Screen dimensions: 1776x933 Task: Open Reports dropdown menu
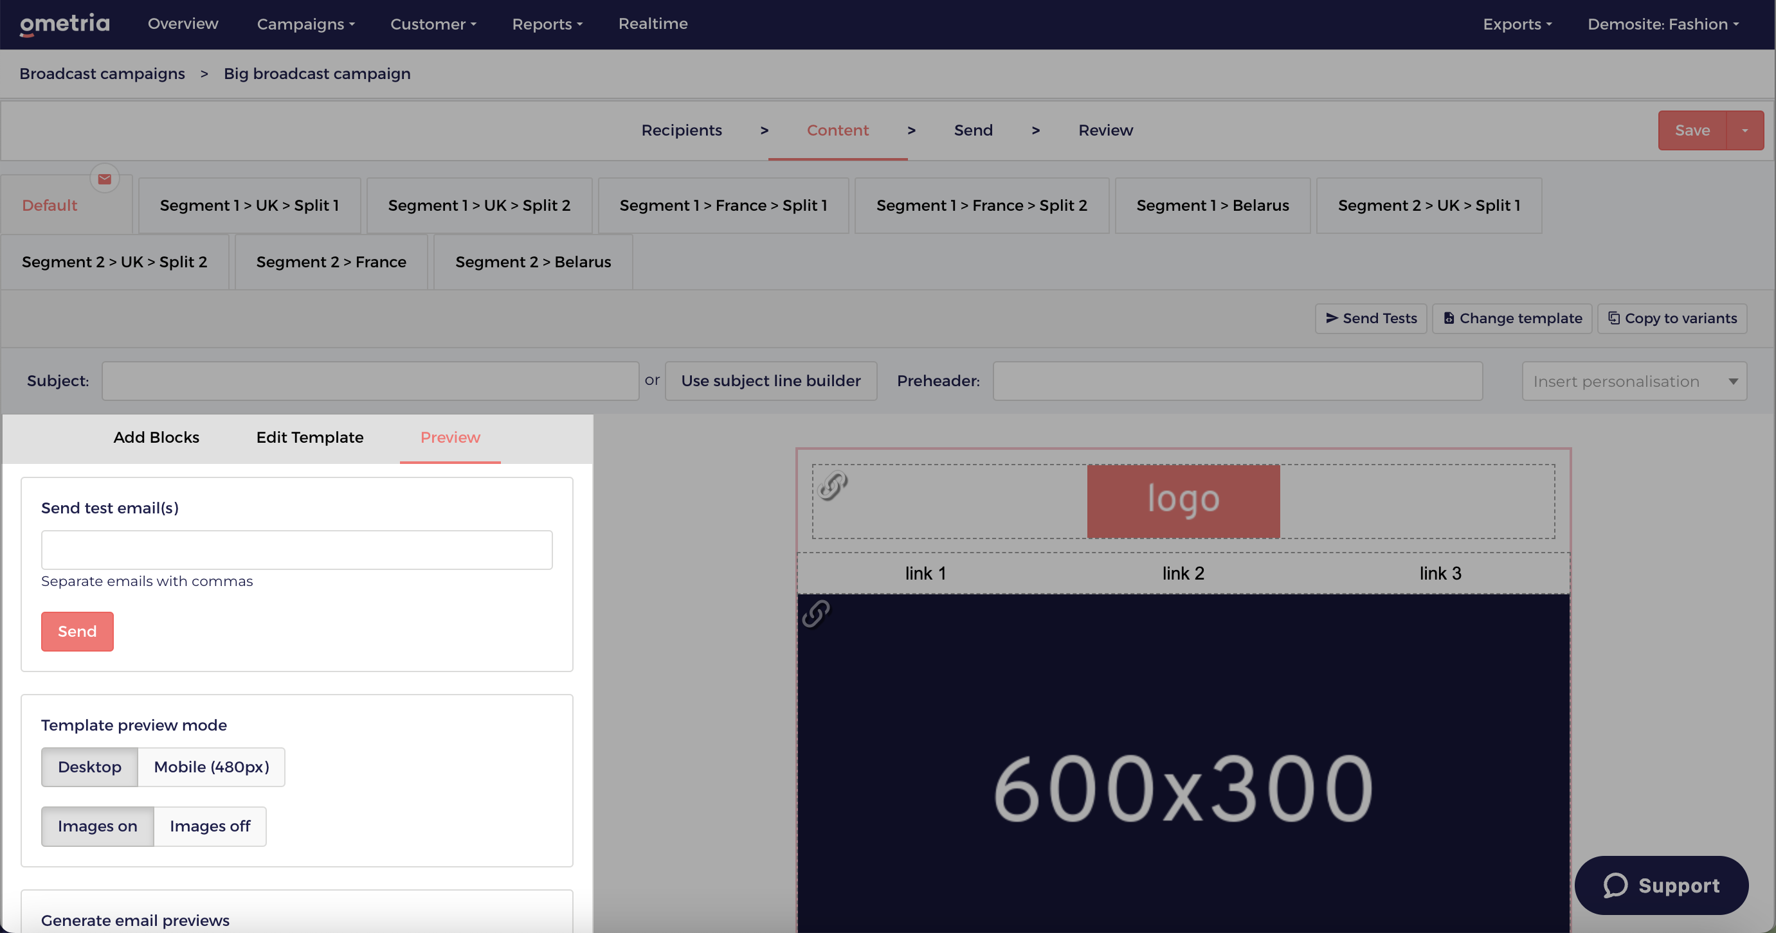click(x=547, y=24)
